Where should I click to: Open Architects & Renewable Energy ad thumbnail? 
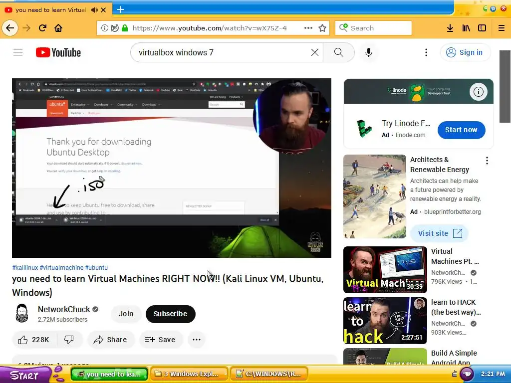(x=374, y=196)
